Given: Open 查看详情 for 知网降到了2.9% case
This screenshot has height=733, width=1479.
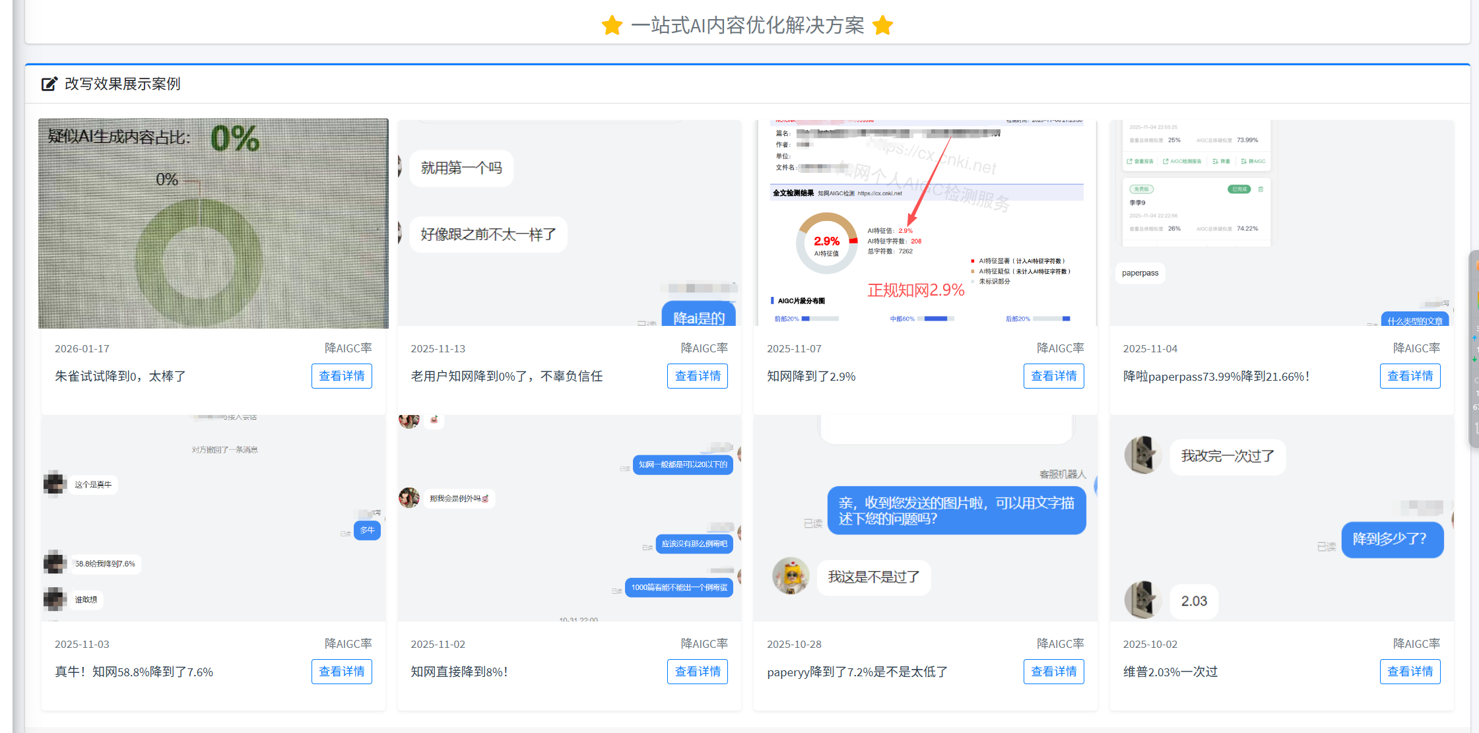Looking at the screenshot, I should click(1053, 375).
